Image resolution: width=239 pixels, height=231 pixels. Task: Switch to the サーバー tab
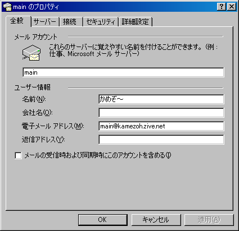(45, 22)
